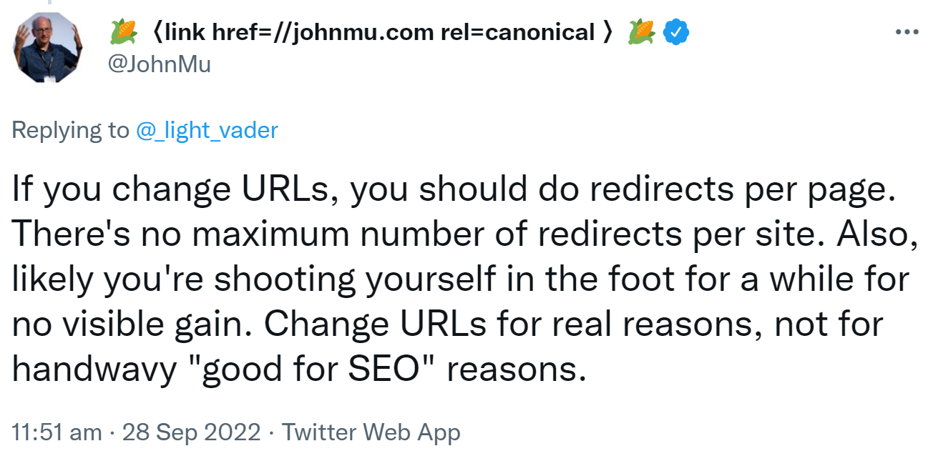Click the verified checkmark to view verification info
This screenshot has height=466, width=938.
pyautogui.click(x=676, y=31)
